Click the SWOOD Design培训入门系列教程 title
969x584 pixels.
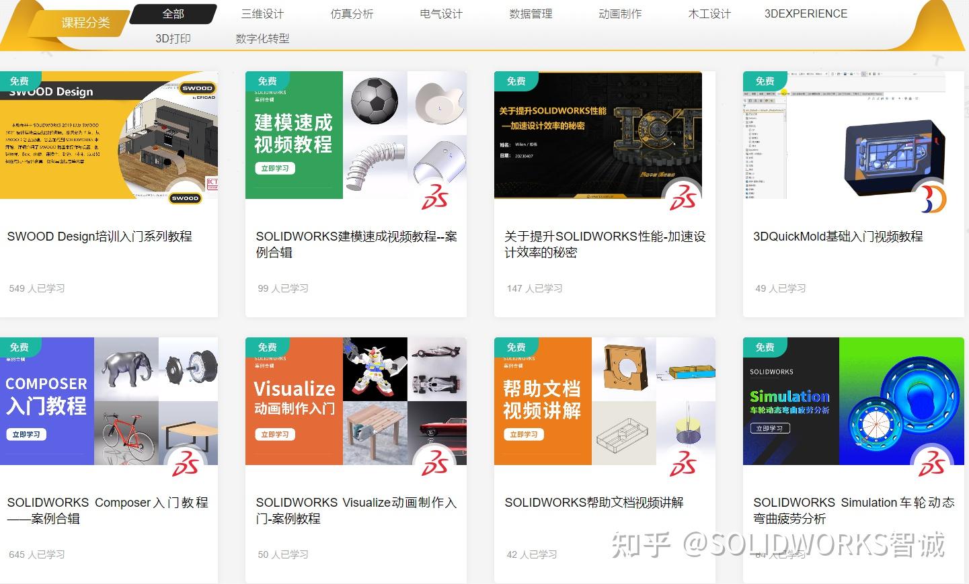pyautogui.click(x=100, y=237)
